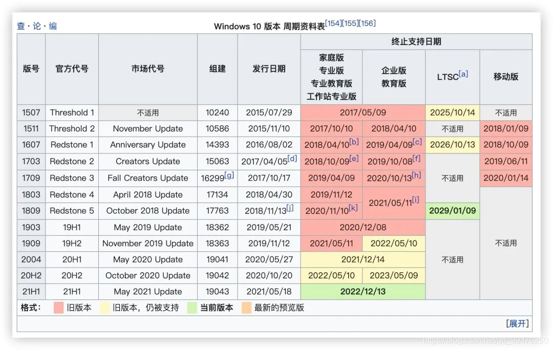Viewport: 553px width, 350px height.
Task: Click build number 10240
Action: 217,113
